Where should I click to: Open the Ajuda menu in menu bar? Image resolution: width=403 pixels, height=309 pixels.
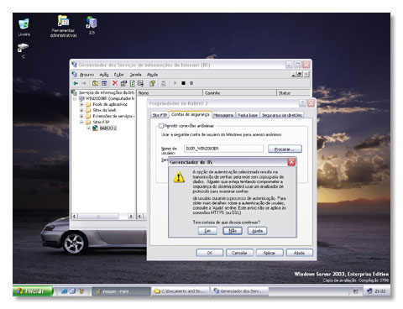pyautogui.click(x=153, y=75)
